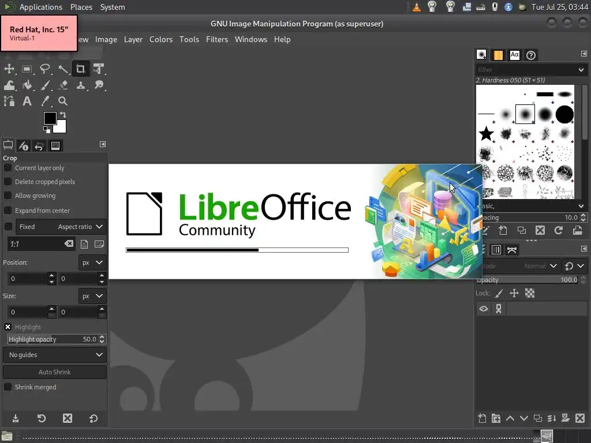Select the Smudge tool
The image size is (591, 443).
pyautogui.click(x=99, y=85)
